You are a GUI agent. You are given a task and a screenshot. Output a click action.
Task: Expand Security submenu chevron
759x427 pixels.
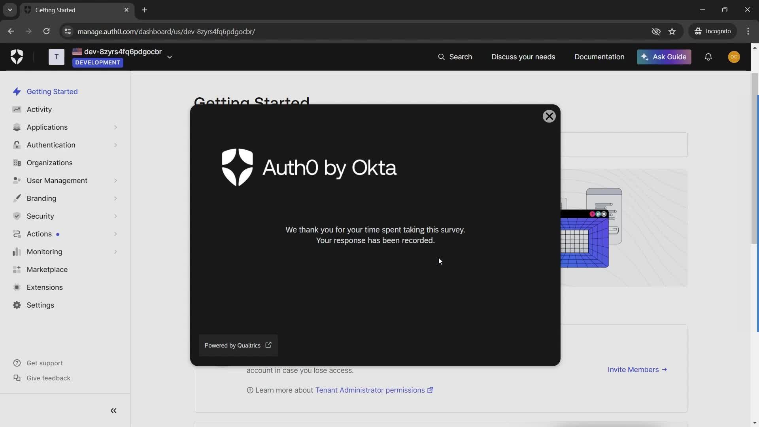click(x=115, y=216)
